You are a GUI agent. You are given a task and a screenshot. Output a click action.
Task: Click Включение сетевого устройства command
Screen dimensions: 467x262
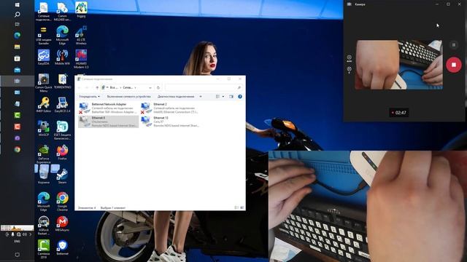128,97
